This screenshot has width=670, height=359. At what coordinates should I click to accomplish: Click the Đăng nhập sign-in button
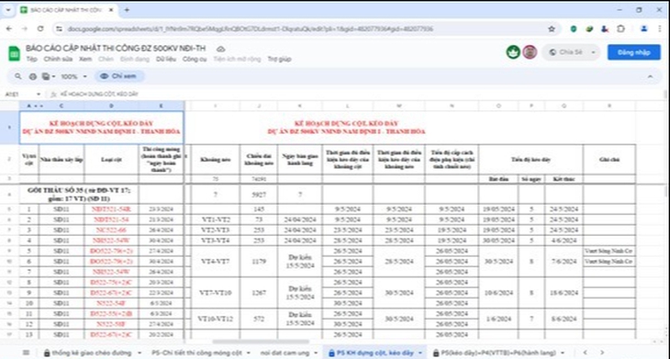pos(633,52)
